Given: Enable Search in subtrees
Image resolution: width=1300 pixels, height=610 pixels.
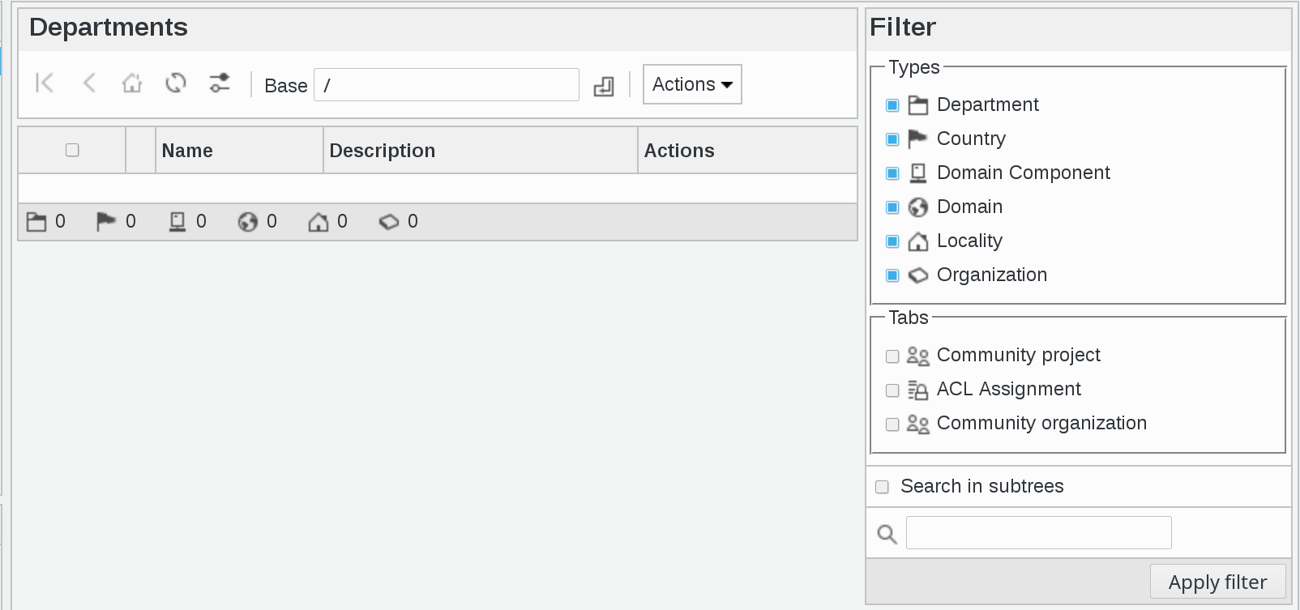Looking at the screenshot, I should point(882,487).
